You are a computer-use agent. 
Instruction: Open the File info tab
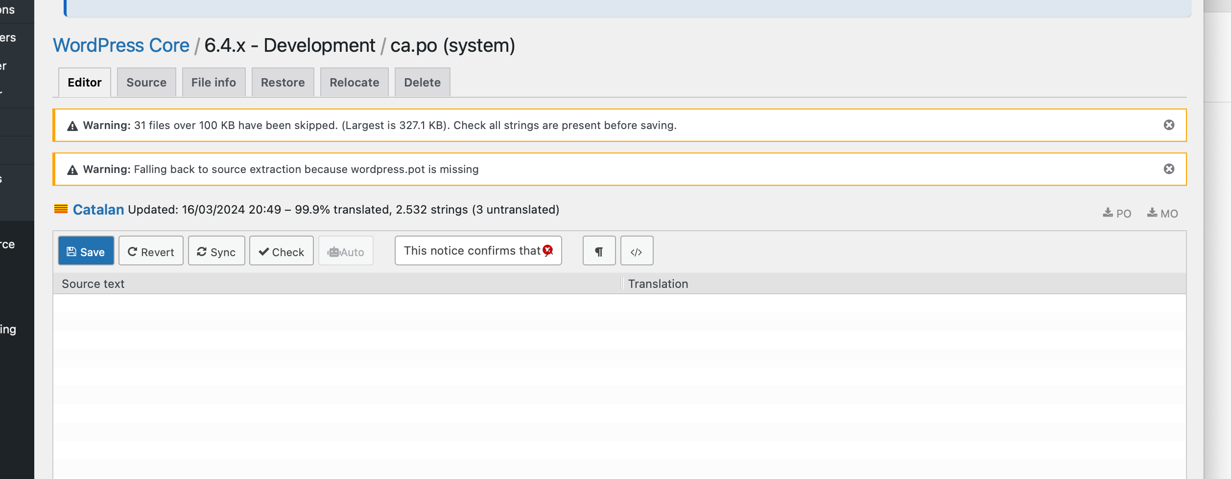(x=213, y=82)
